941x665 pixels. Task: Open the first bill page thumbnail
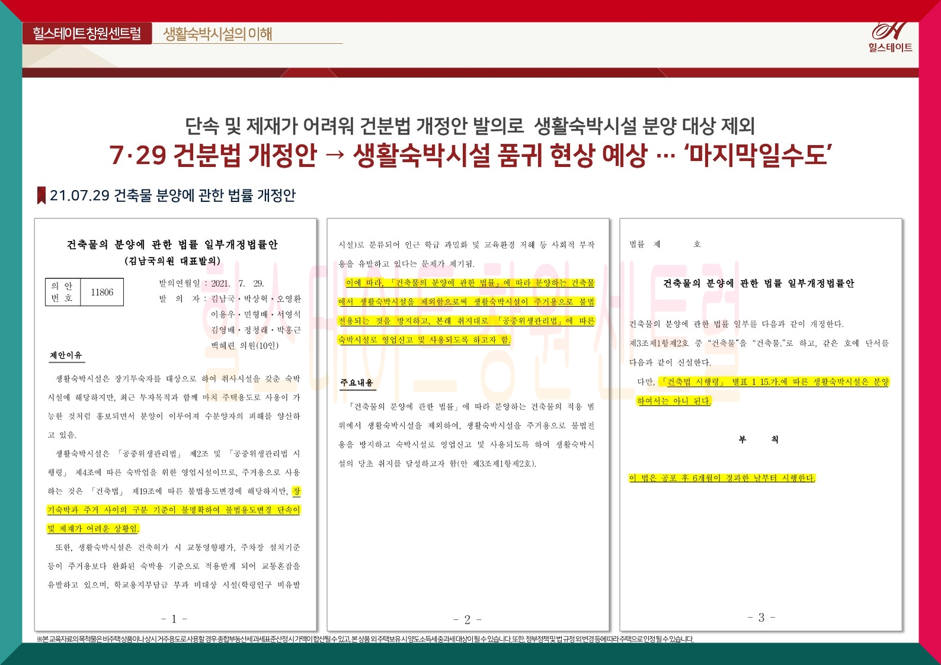coord(175,425)
